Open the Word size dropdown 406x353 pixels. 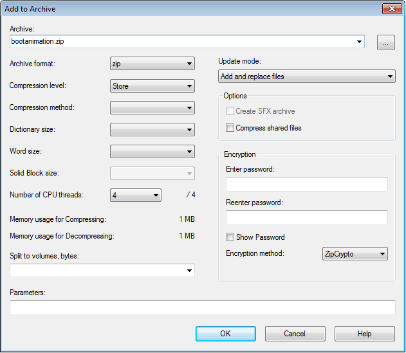coord(152,152)
